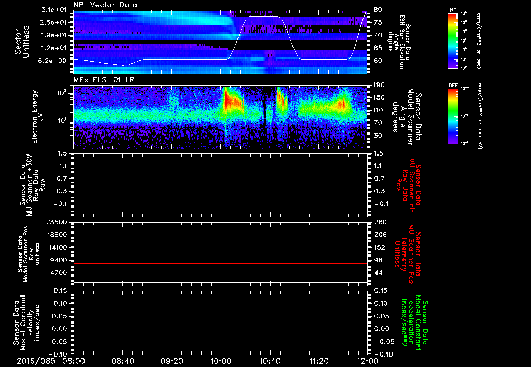Screen dimensions: 531x367
Task: Click the "65" sun elevation tick label
Action: pyautogui.click(x=378, y=48)
